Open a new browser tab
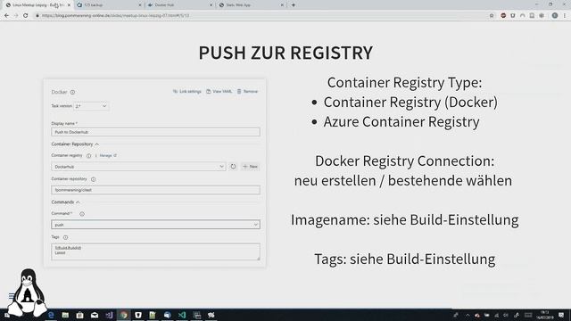This screenshot has height=321, width=571. (x=294, y=5)
